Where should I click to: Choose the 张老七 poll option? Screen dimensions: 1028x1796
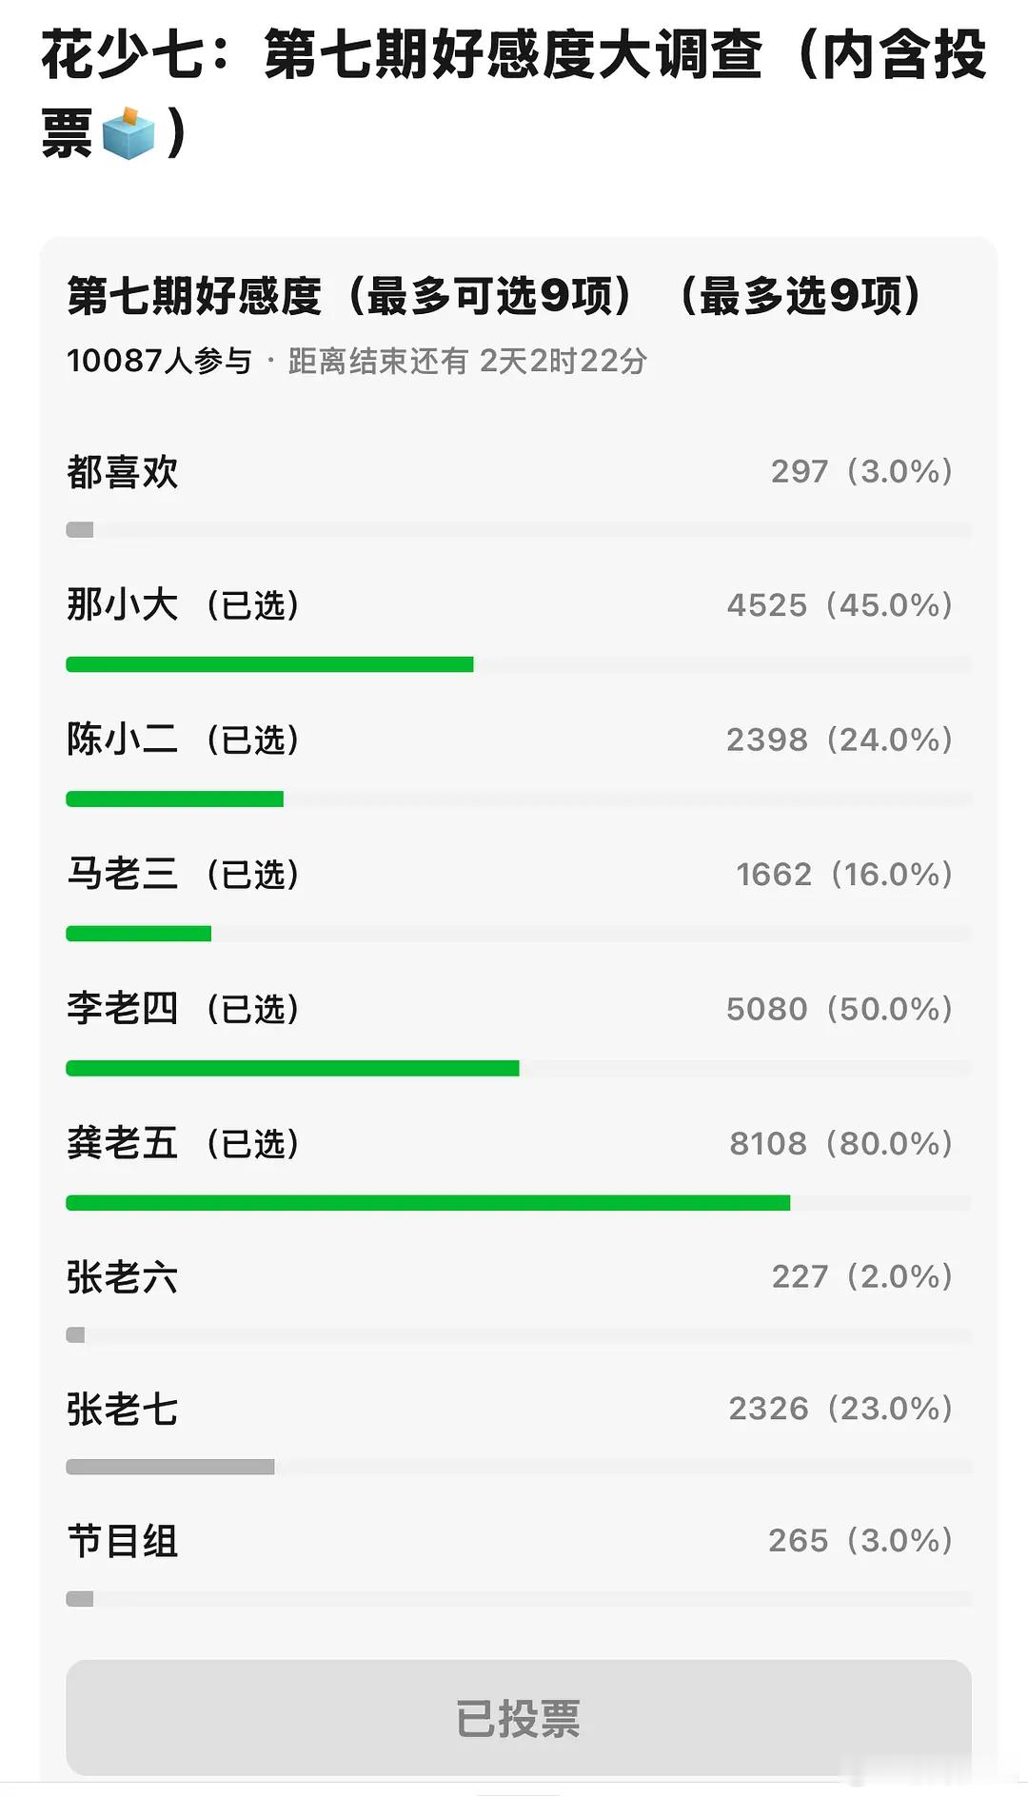pyautogui.click(x=519, y=1432)
